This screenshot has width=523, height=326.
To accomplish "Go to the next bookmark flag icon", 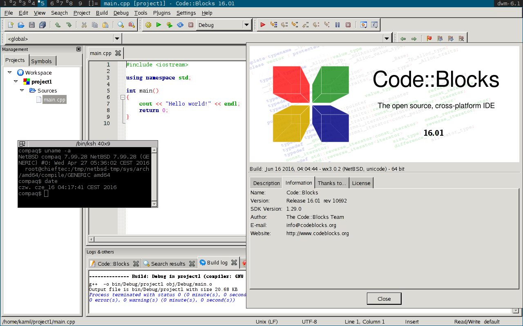I will coord(451,39).
